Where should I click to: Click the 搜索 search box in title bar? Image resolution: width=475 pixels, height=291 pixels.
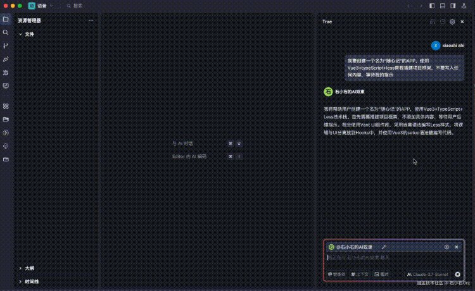click(75, 6)
